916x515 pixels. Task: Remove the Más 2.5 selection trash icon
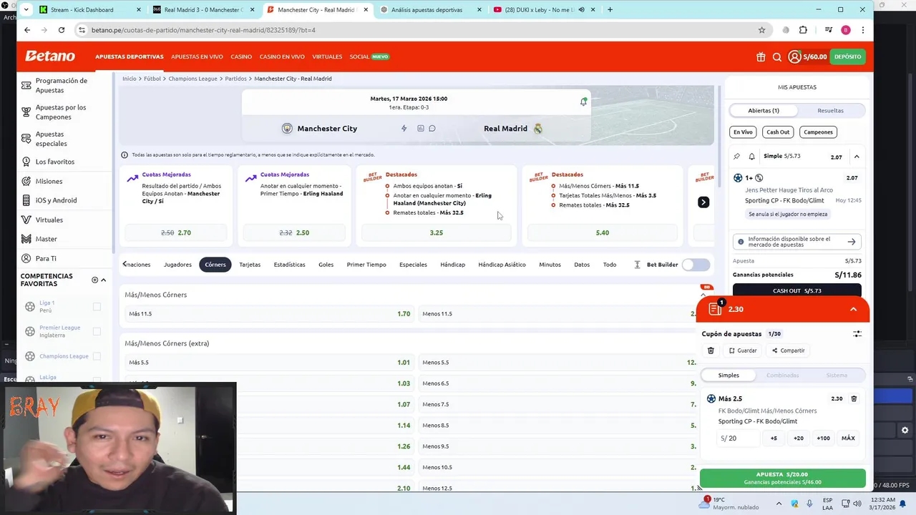pos(854,398)
